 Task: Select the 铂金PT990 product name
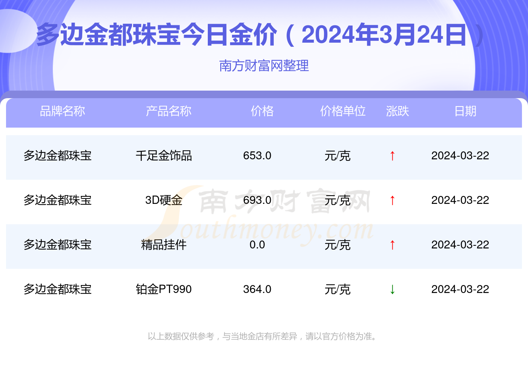pos(164,289)
